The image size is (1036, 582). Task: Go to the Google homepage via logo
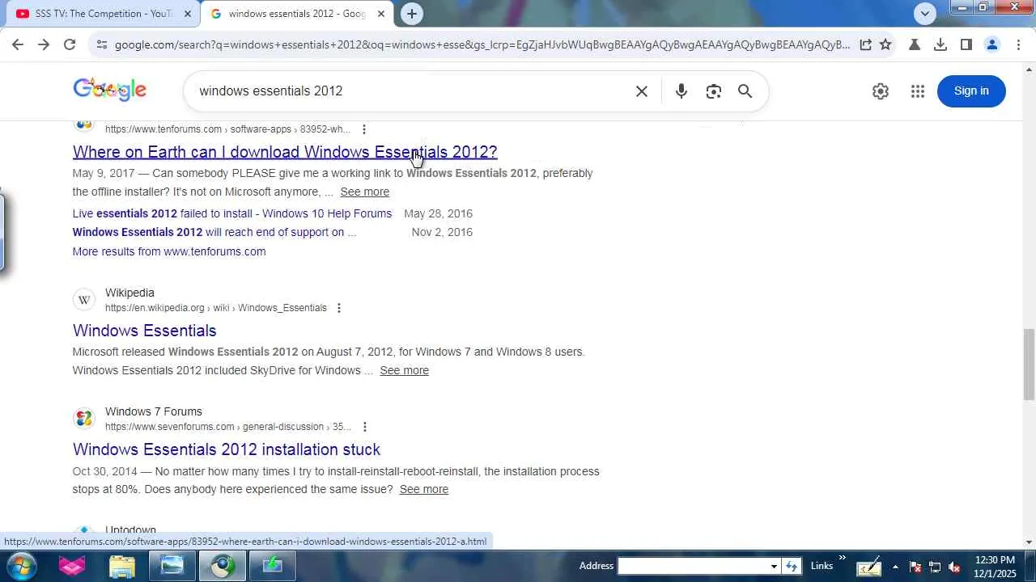[x=110, y=89]
